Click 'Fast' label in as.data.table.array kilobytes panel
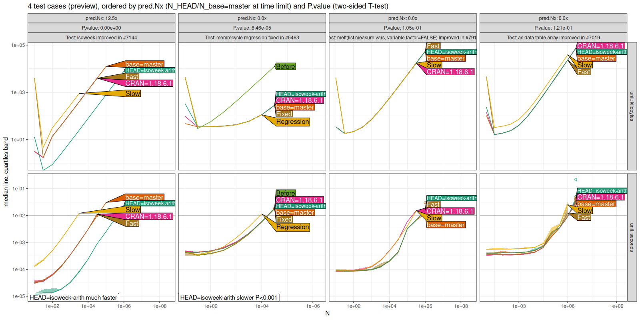640x320 pixels. point(584,72)
